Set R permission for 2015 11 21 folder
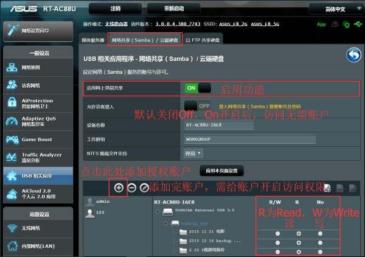The width and height of the screenshot is (365, 257). point(299,233)
